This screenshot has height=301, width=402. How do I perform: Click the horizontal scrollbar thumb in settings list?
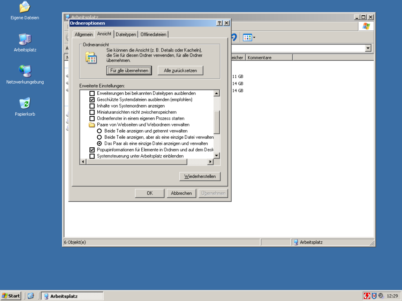tap(137, 162)
